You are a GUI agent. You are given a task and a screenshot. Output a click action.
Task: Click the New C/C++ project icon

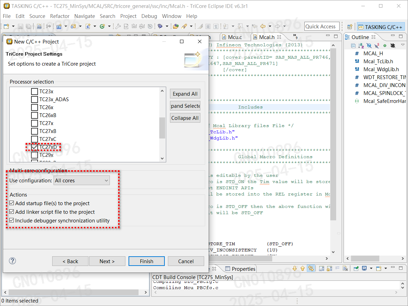59,26
